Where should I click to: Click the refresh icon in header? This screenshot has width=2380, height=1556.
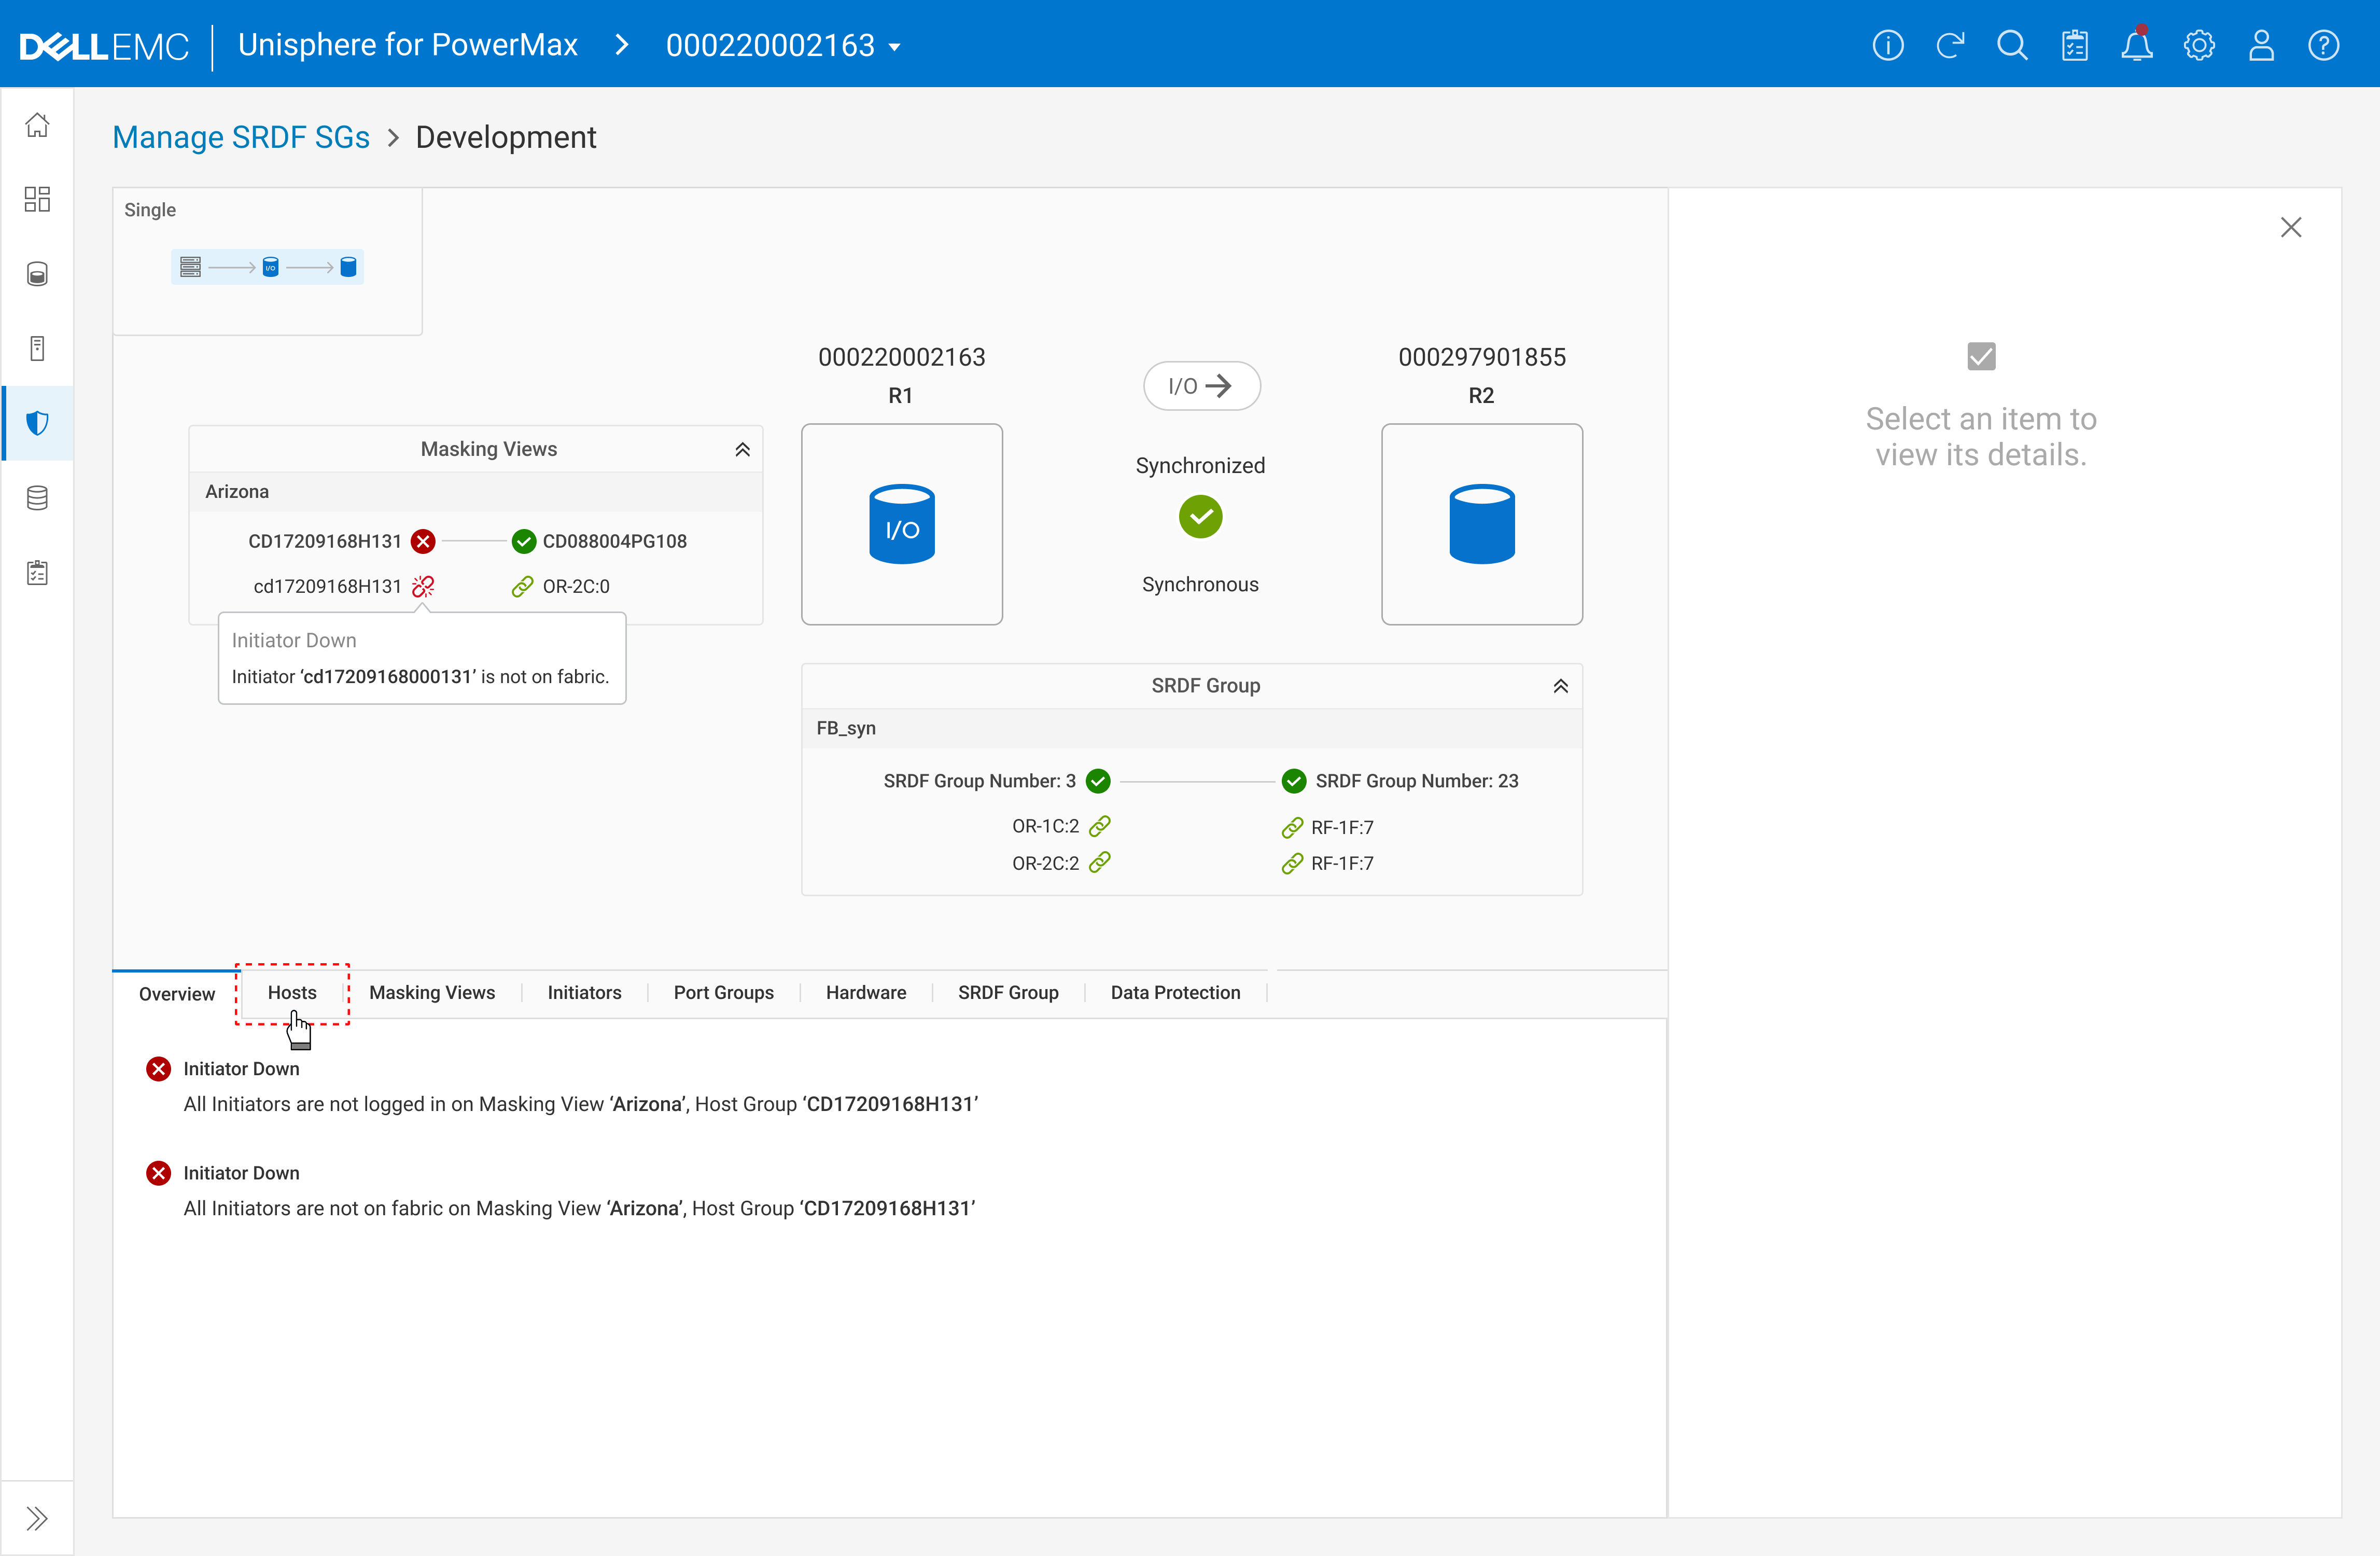[1950, 46]
